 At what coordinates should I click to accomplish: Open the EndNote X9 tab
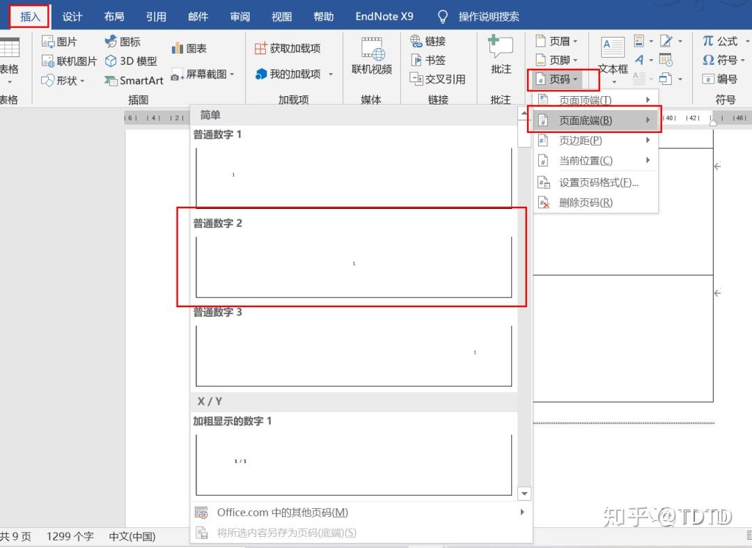tap(384, 17)
